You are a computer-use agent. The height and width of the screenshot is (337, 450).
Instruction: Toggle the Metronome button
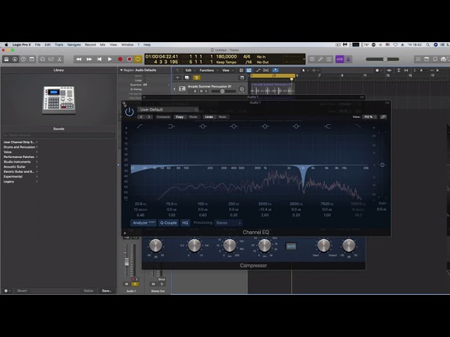tap(348, 59)
